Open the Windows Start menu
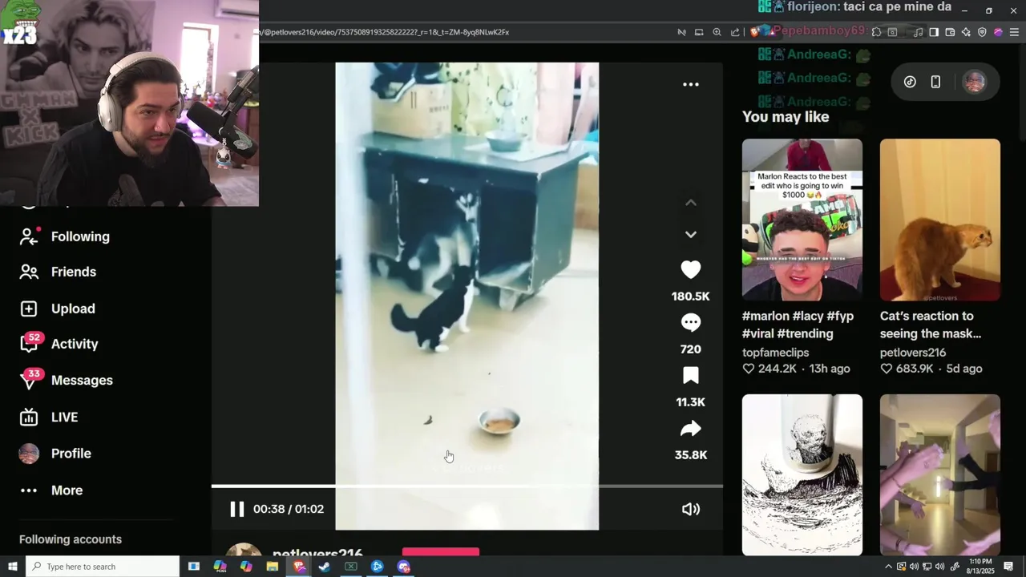Screen dimensions: 1026x577 pyautogui.click(x=12, y=567)
